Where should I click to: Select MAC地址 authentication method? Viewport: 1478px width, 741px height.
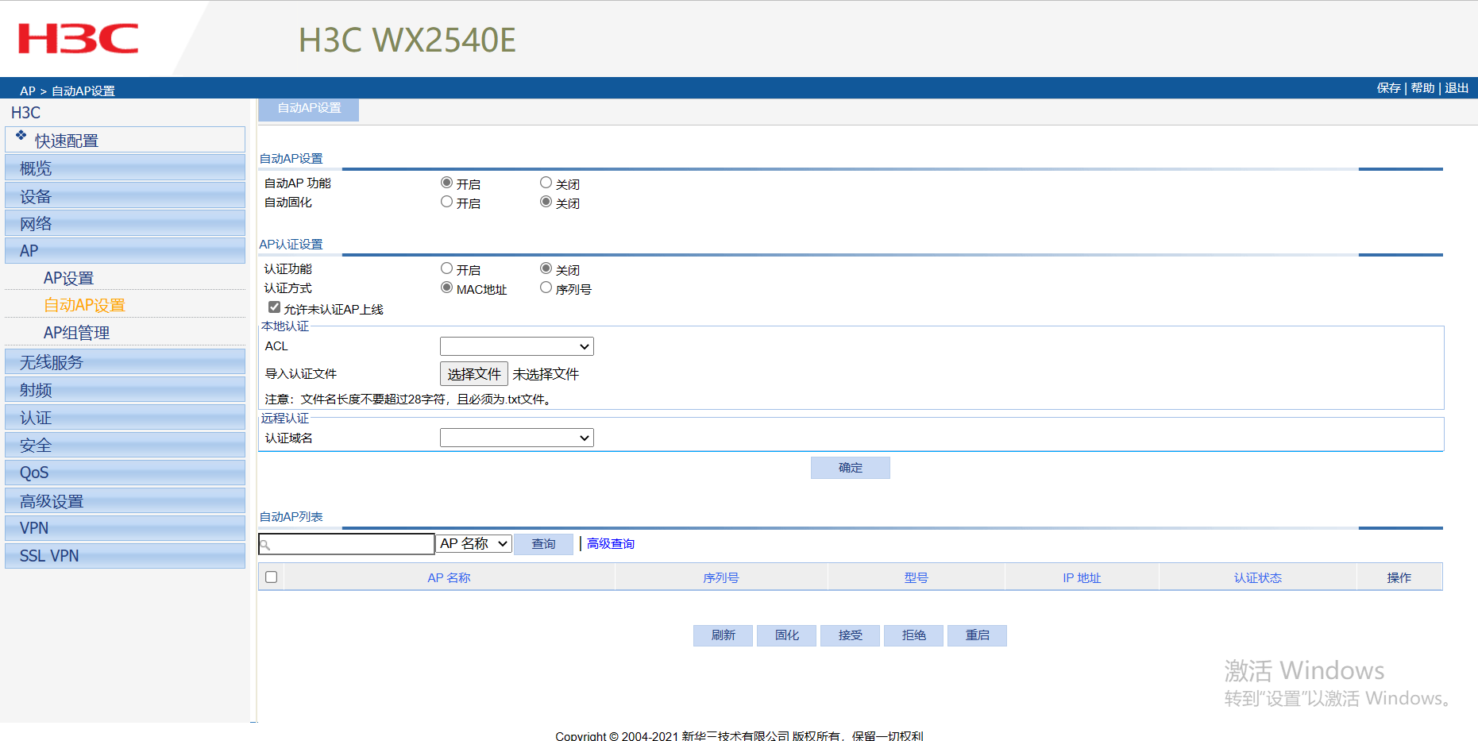(446, 288)
